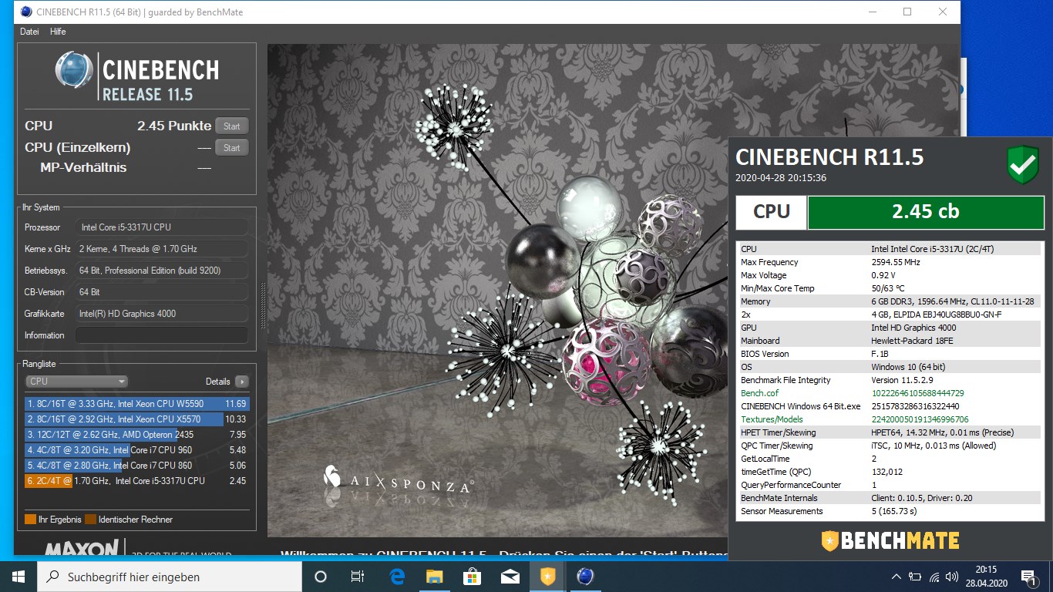Image resolution: width=1053 pixels, height=592 pixels.
Task: Close the Cinebench window
Action: 943,12
